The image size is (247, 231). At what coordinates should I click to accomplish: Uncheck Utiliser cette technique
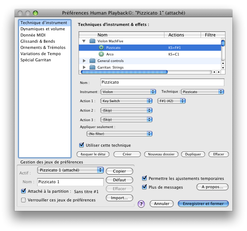coord(82,145)
